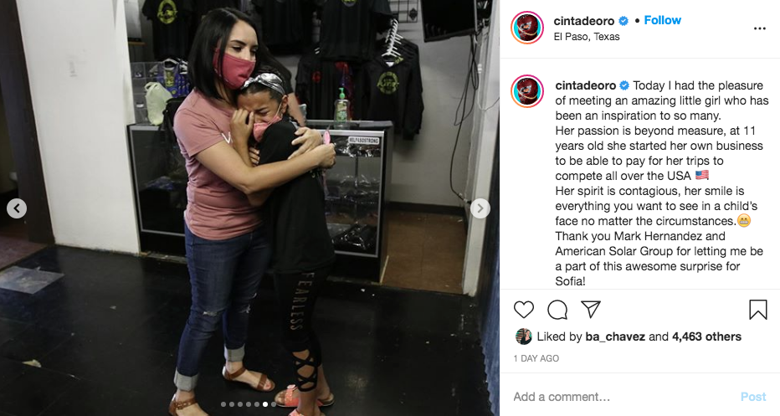Screen dimensions: 780x416
Task: Save the post with the bookmark icon
Action: [757, 310]
